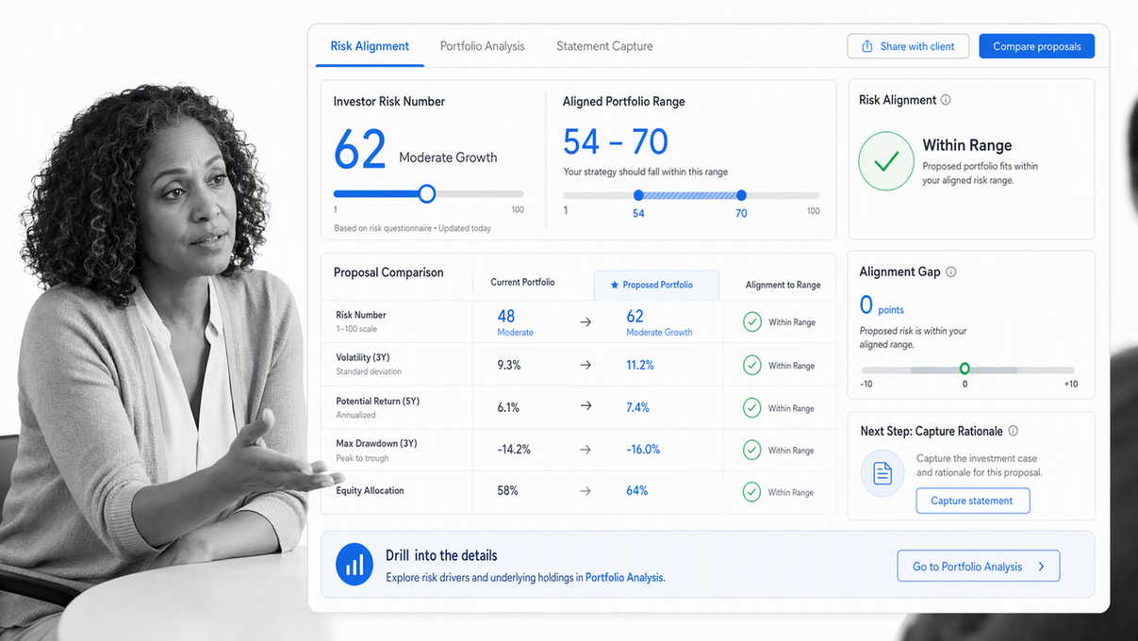Click the star icon on Proposed Portfolio
Screen dimensions: 1138x641
tap(615, 285)
